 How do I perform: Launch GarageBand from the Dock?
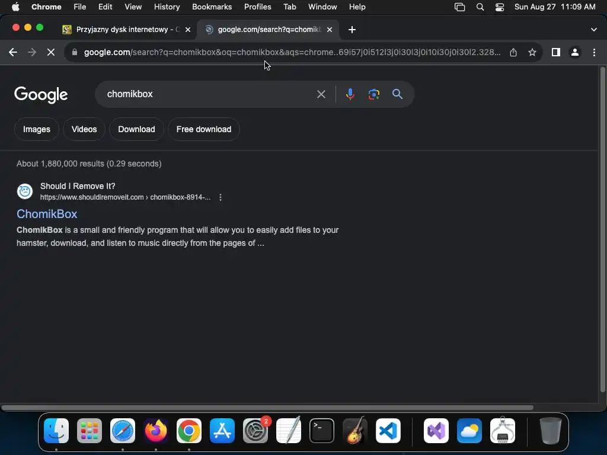355,431
